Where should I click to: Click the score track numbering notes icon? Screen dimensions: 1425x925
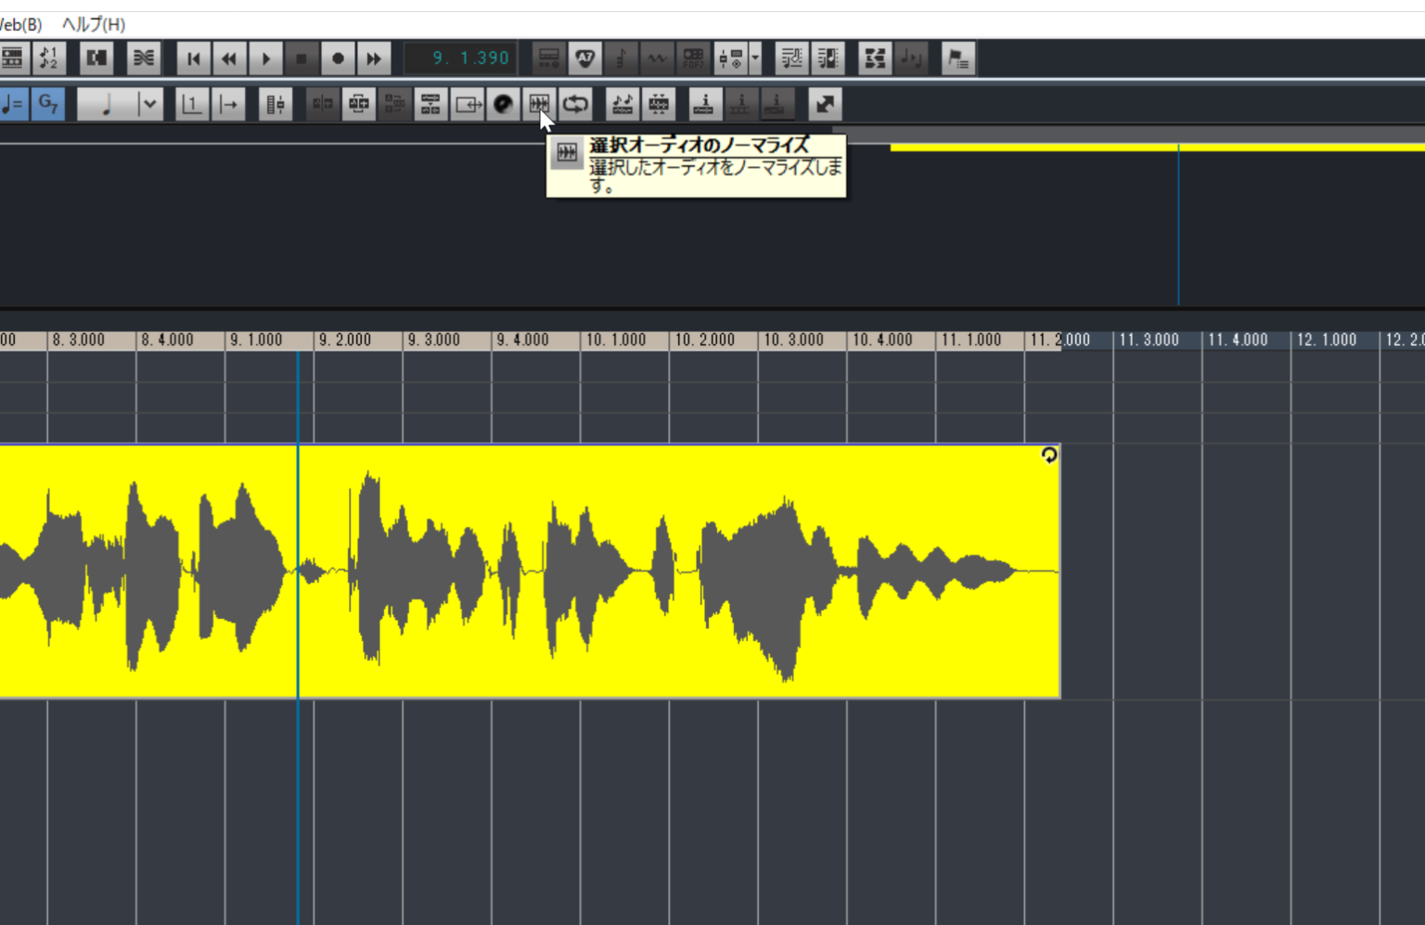tap(48, 58)
